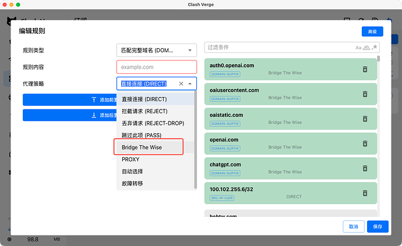
Task: Click DOMAIN-SUFFIX tag under chatgpt.com
Action: (x=225, y=173)
